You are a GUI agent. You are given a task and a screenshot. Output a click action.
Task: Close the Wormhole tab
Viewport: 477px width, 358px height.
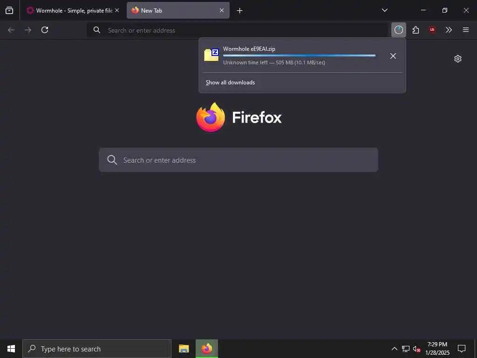point(117,10)
